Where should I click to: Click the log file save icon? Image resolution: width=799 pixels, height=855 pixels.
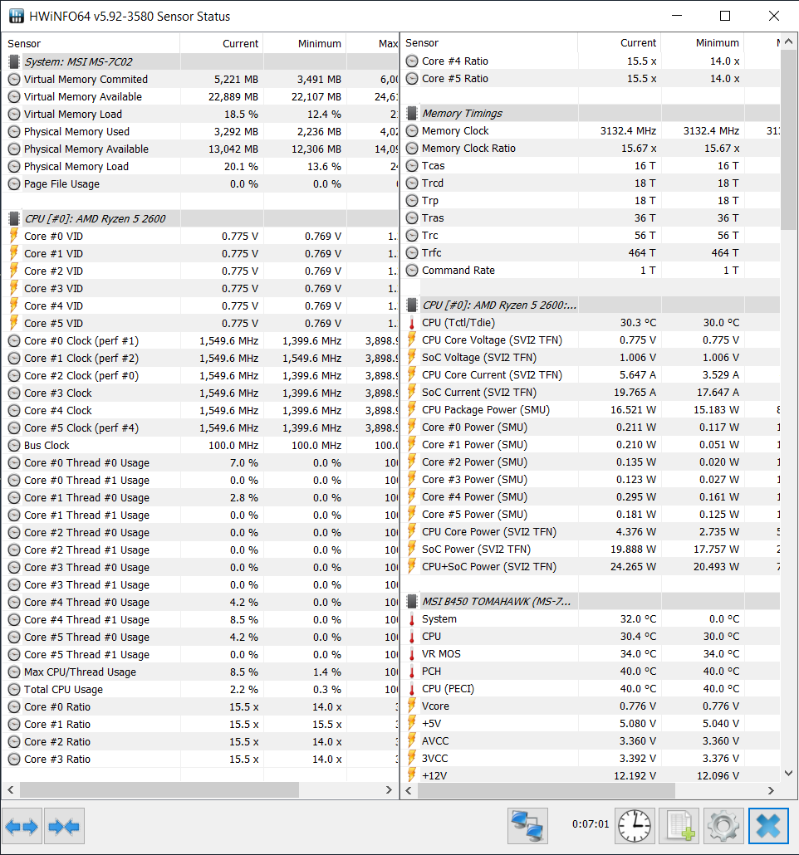[679, 826]
